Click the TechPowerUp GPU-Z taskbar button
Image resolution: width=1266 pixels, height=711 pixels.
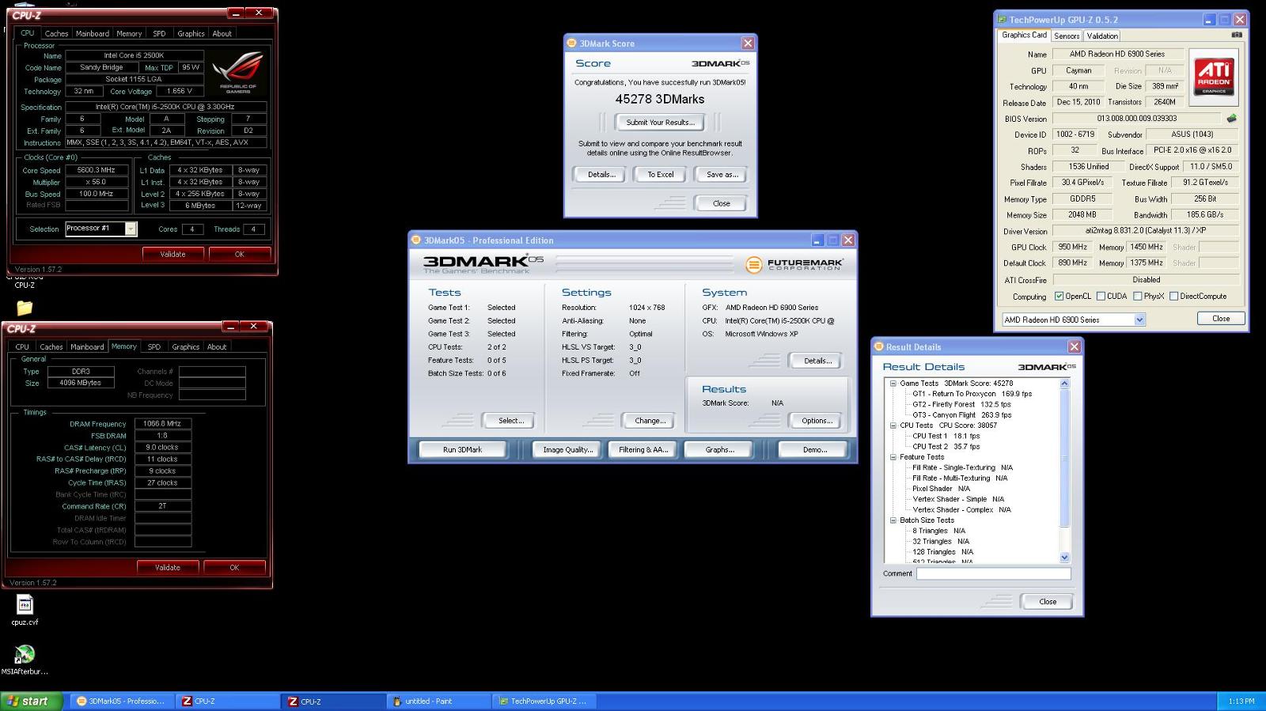[544, 701]
